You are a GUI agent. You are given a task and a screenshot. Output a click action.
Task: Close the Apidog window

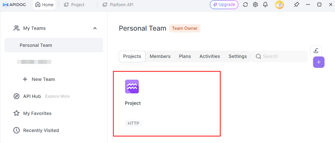click(331, 5)
